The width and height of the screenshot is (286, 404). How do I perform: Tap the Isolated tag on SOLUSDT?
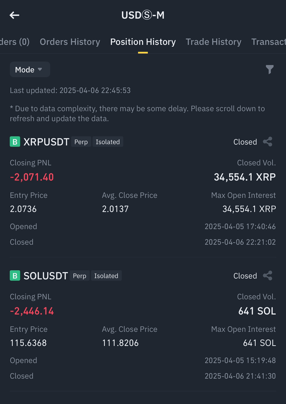tap(106, 276)
